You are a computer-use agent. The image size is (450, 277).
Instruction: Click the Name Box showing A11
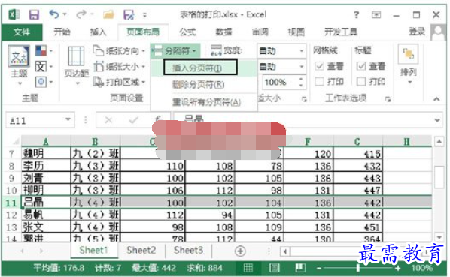(40, 119)
